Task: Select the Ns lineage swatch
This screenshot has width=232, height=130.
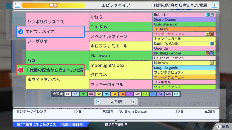Action: pos(83,94)
